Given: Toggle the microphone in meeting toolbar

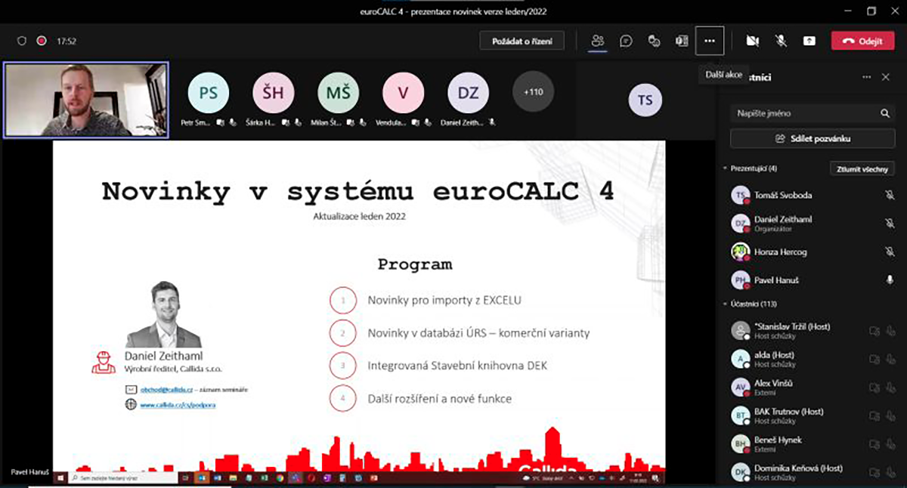Looking at the screenshot, I should coord(781,41).
